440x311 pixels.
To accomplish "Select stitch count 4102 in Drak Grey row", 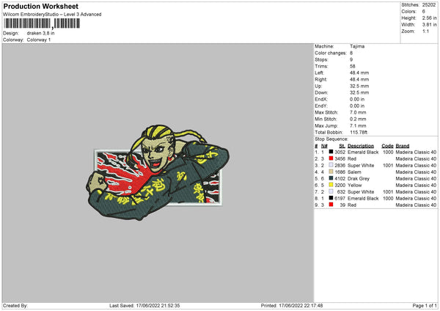I will (340, 178).
